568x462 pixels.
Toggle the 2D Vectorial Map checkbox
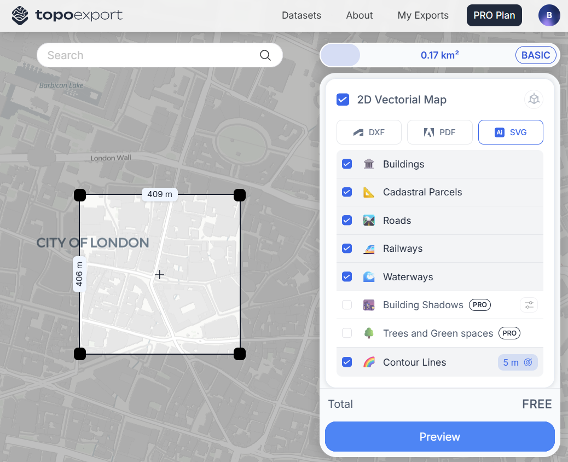343,99
